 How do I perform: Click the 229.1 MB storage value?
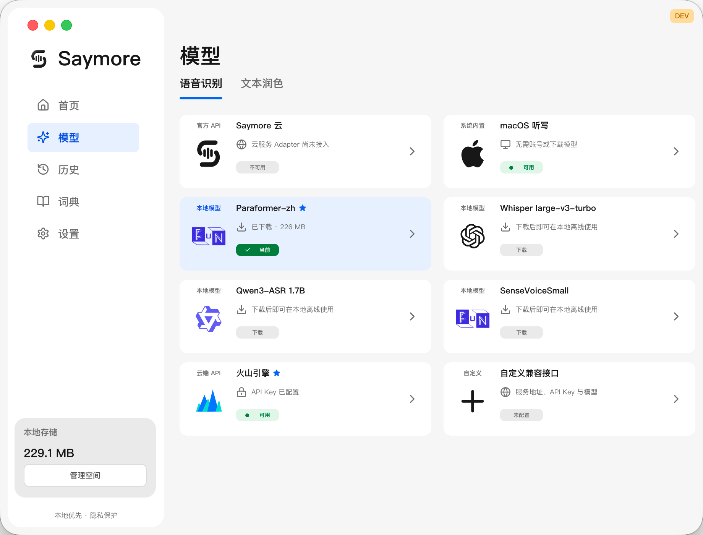coord(49,453)
